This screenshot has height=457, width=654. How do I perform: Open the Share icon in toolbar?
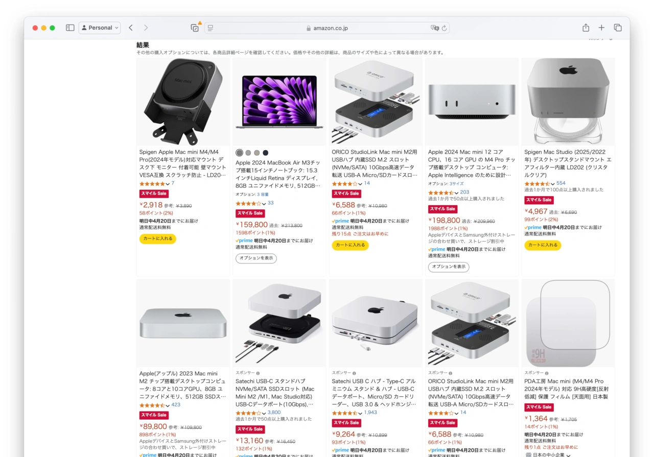click(586, 28)
